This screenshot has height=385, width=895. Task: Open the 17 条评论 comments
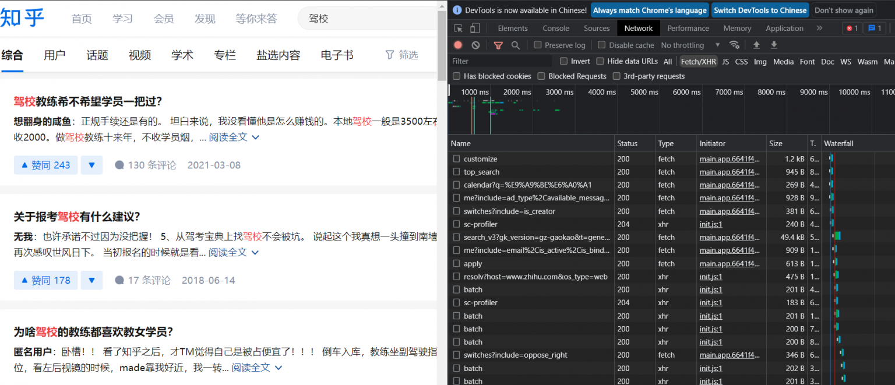click(143, 280)
